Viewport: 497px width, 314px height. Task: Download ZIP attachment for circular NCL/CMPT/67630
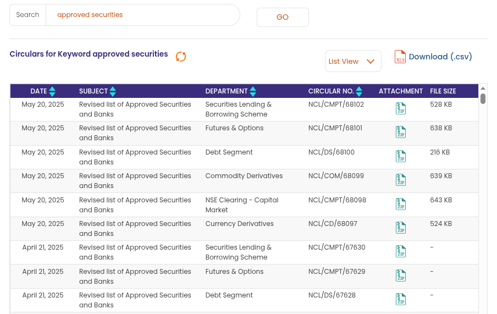point(401,251)
